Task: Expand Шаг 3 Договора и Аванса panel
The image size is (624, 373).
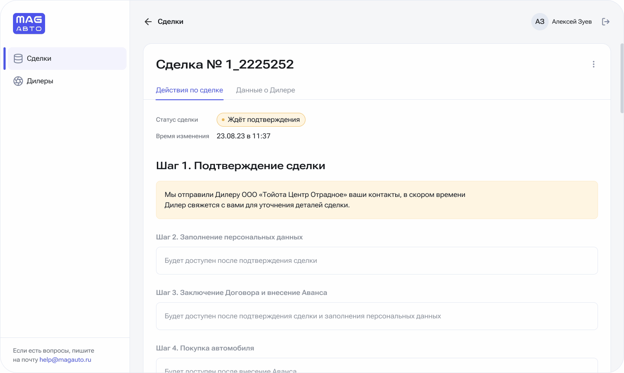Action: (x=377, y=316)
